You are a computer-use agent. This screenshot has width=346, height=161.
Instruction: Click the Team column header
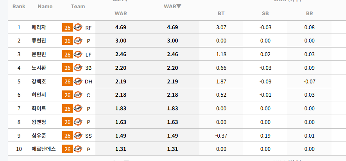click(x=78, y=7)
